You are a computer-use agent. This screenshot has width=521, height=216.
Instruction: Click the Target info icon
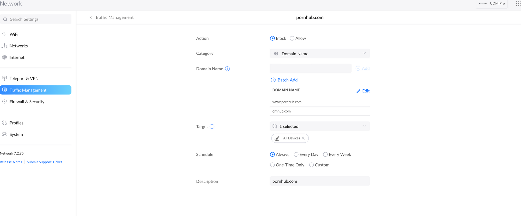(212, 127)
